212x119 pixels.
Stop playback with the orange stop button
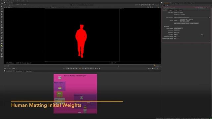80,68
